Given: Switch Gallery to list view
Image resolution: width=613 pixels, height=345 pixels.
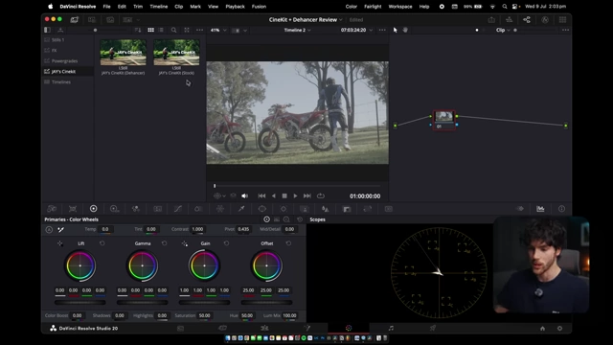Looking at the screenshot, I should 161,30.
